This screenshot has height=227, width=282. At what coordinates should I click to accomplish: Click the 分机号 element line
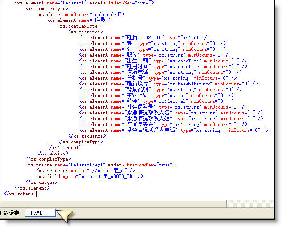(x=158, y=78)
